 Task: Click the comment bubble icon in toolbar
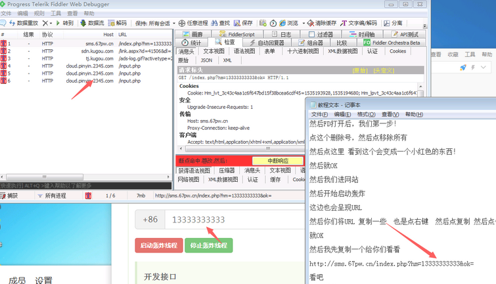tap(3, 23)
